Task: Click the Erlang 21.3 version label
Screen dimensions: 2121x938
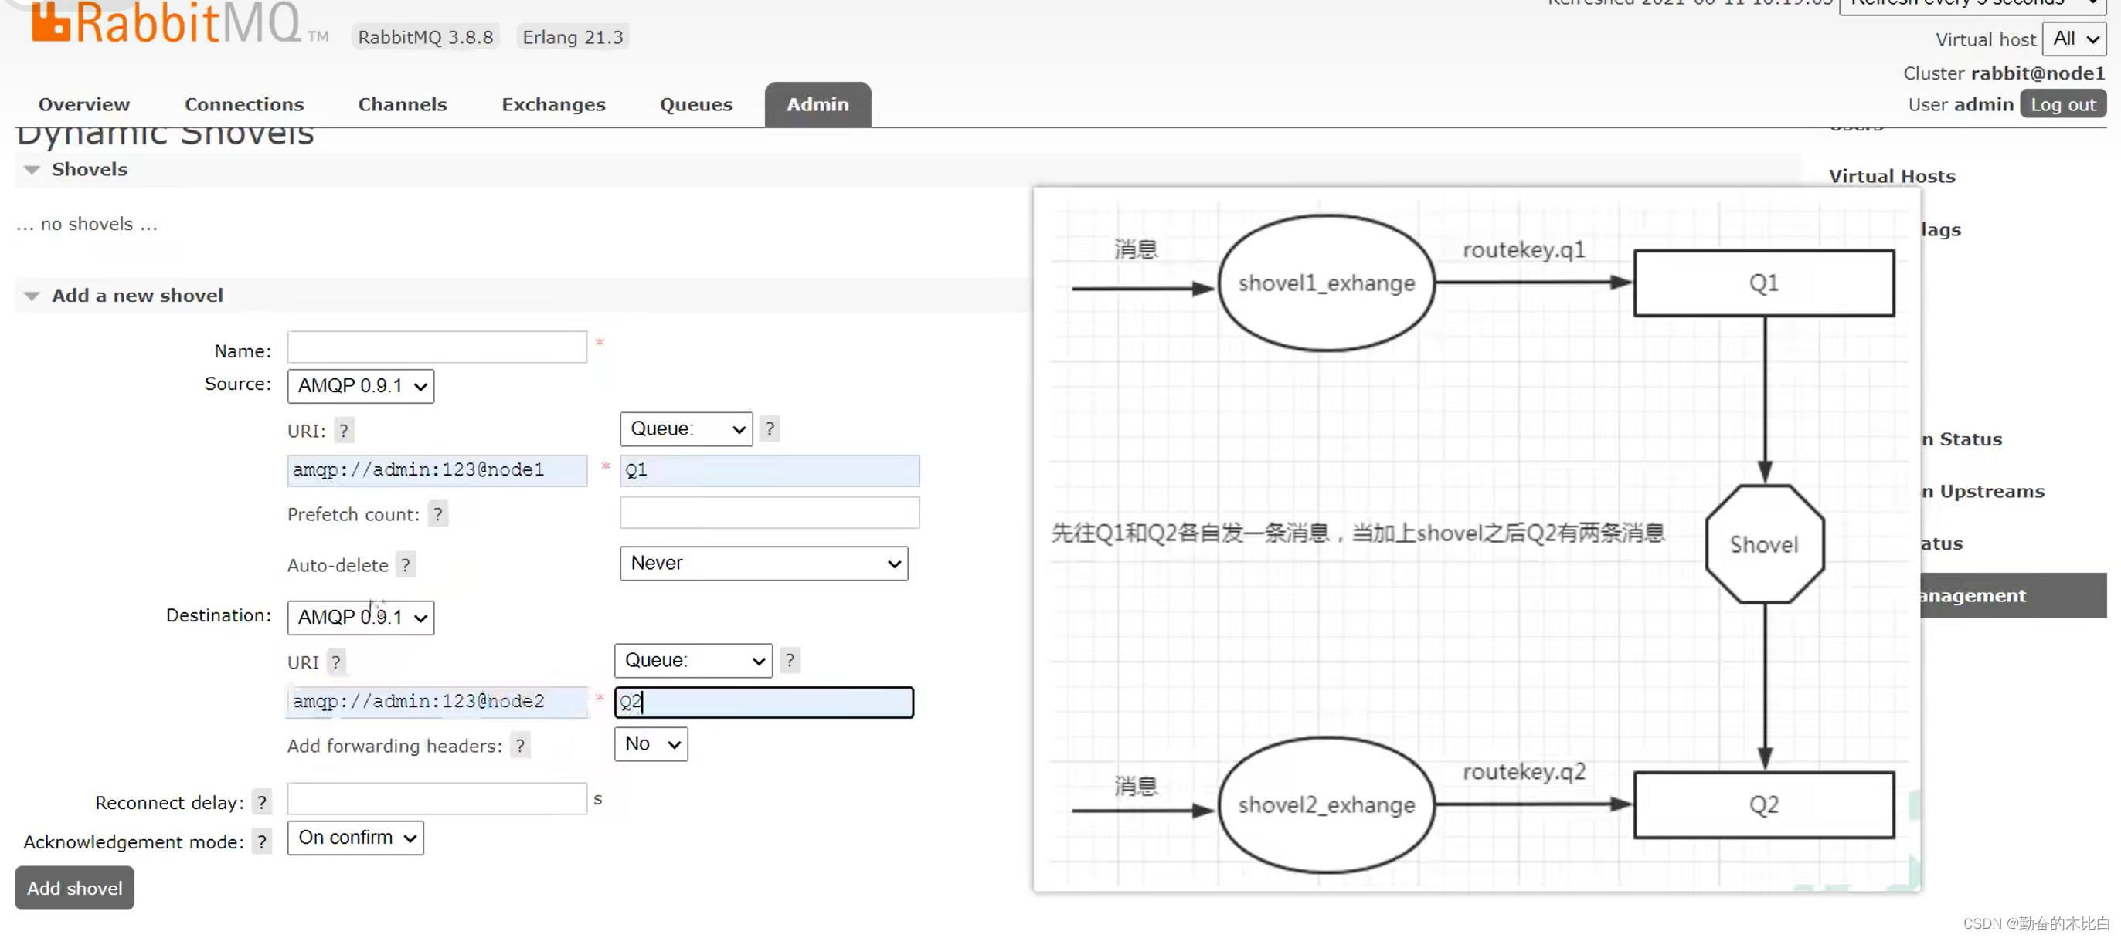Action: [573, 37]
